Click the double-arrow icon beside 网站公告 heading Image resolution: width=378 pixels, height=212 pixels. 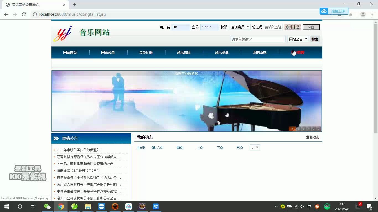coord(56,138)
